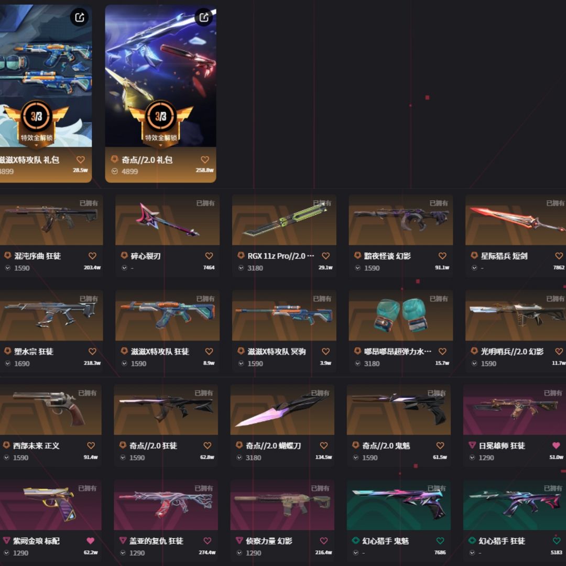The height and width of the screenshot is (566, 566).
Task: Unfavorite 日冕雄师 狂徒 pink heart
Action: [x=556, y=445]
